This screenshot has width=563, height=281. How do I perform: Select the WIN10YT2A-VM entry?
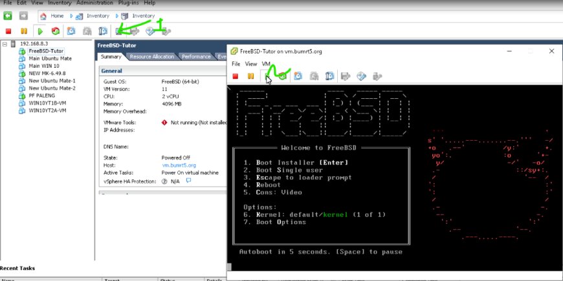(x=47, y=110)
